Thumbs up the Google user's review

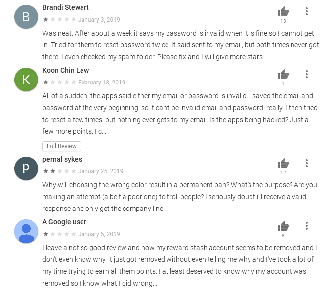click(x=283, y=226)
